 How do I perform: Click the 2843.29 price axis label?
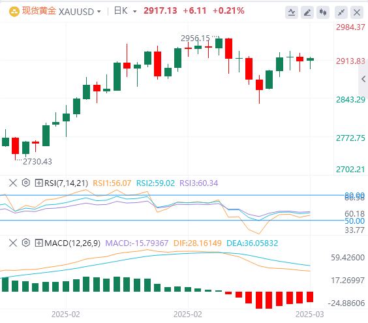(350, 100)
